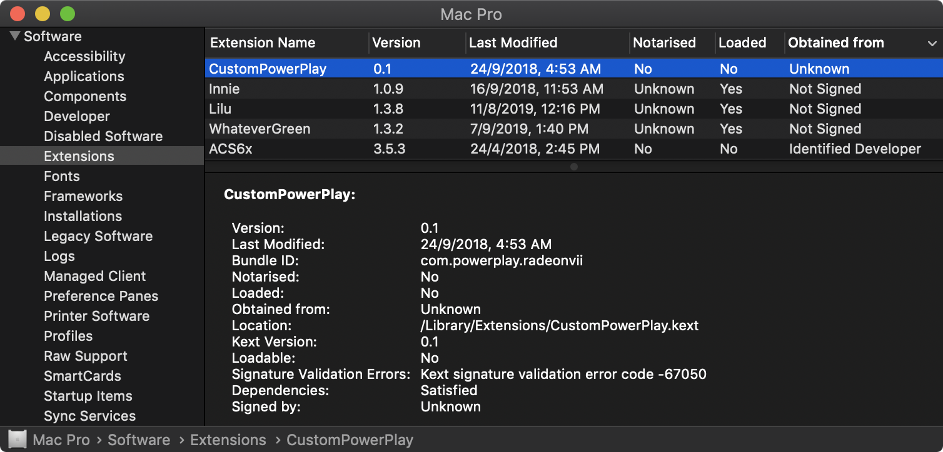Click Extensions in the bottom path bar
The width and height of the screenshot is (943, 452).
[228, 440]
